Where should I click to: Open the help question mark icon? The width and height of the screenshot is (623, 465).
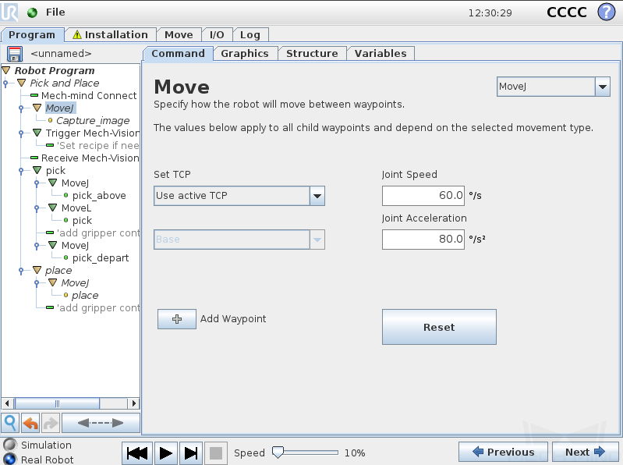pyautogui.click(x=607, y=12)
